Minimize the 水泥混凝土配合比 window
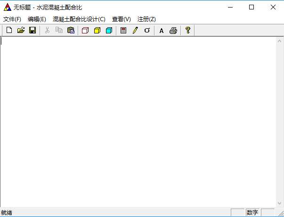284x217 pixels. [230, 7]
